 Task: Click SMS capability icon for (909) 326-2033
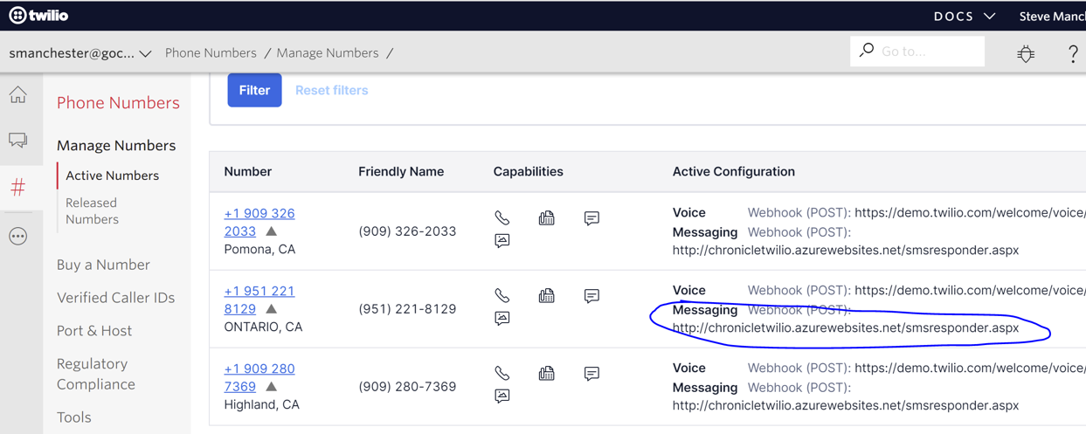(591, 217)
